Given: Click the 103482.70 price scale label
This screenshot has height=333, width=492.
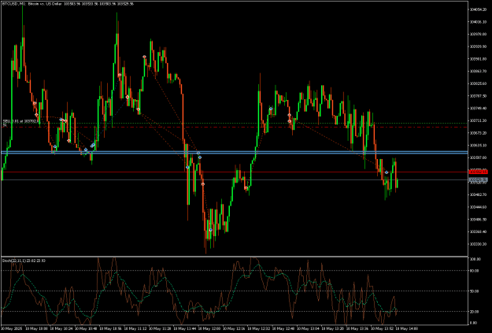Looking at the screenshot, I should pos(476,194).
